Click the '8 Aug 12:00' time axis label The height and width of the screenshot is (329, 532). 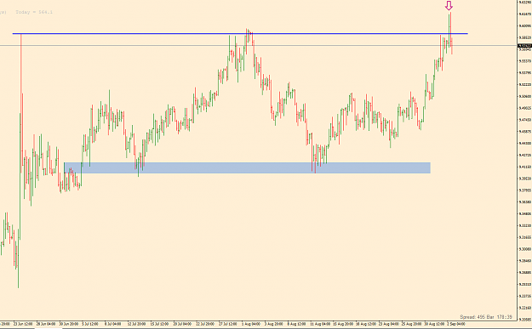296,324
